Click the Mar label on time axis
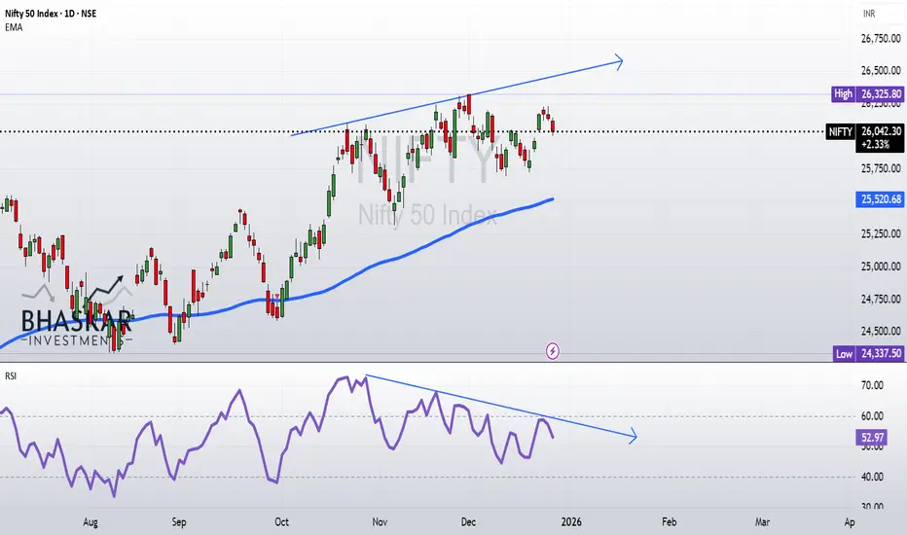The height and width of the screenshot is (535, 907). click(762, 522)
